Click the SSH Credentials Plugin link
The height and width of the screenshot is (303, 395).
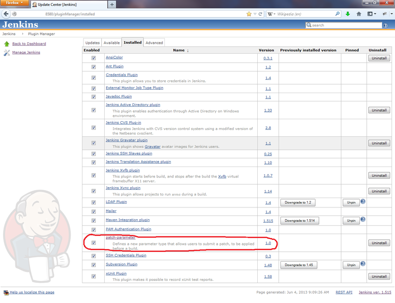point(126,255)
